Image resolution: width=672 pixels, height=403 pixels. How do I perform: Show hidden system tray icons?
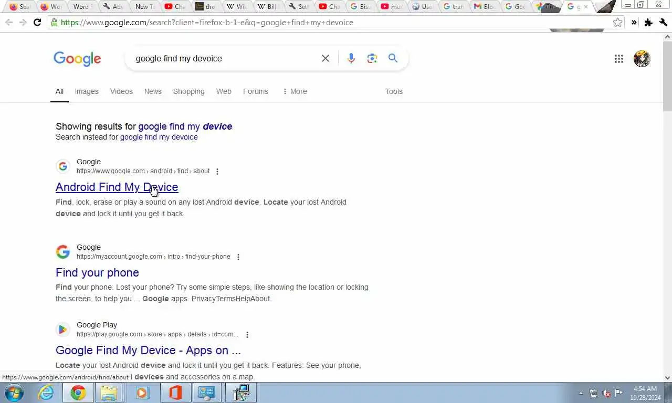[x=581, y=393]
